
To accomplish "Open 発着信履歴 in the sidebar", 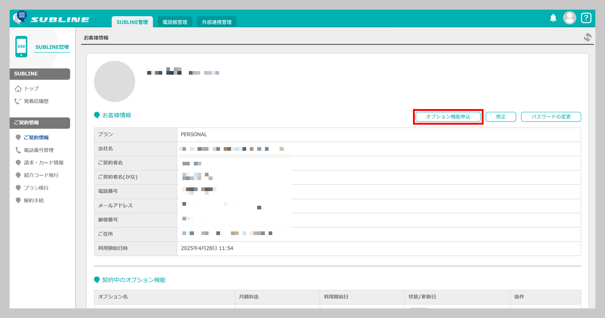I will pyautogui.click(x=36, y=101).
